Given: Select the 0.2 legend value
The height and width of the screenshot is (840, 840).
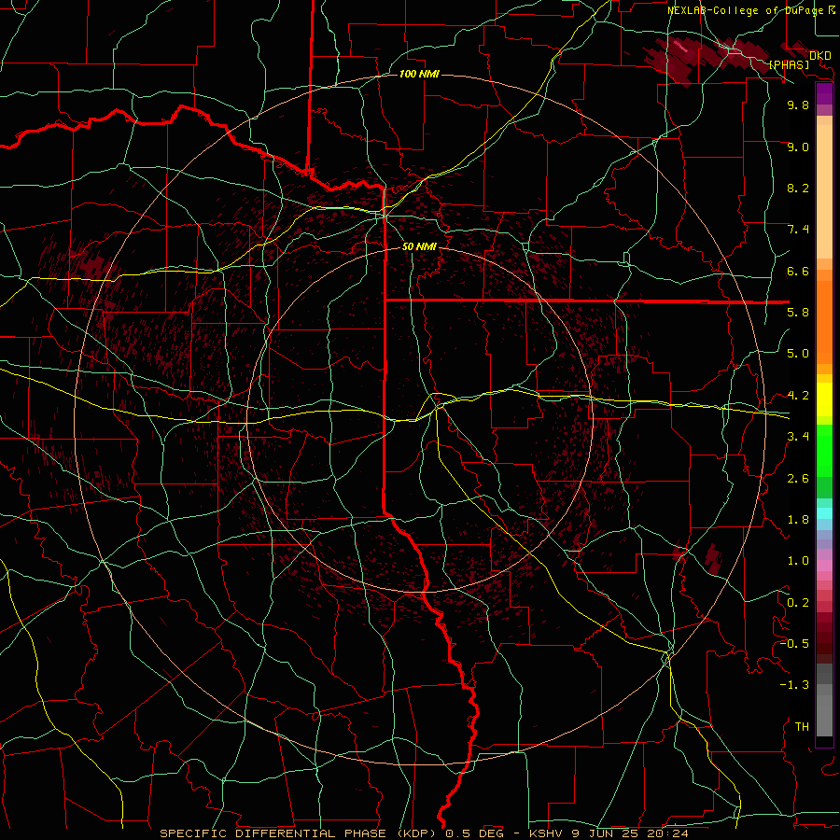Looking at the screenshot, I should click(x=798, y=602).
